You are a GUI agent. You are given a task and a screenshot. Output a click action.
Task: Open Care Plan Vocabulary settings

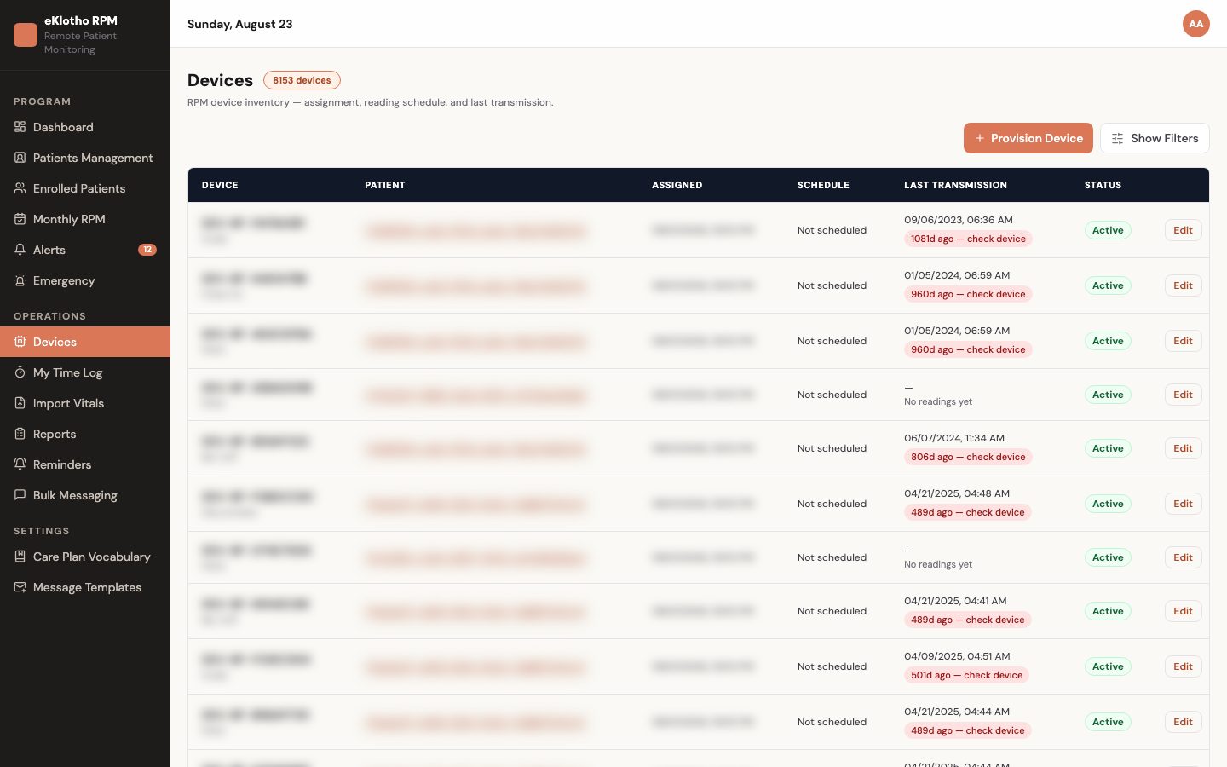tap(85, 557)
